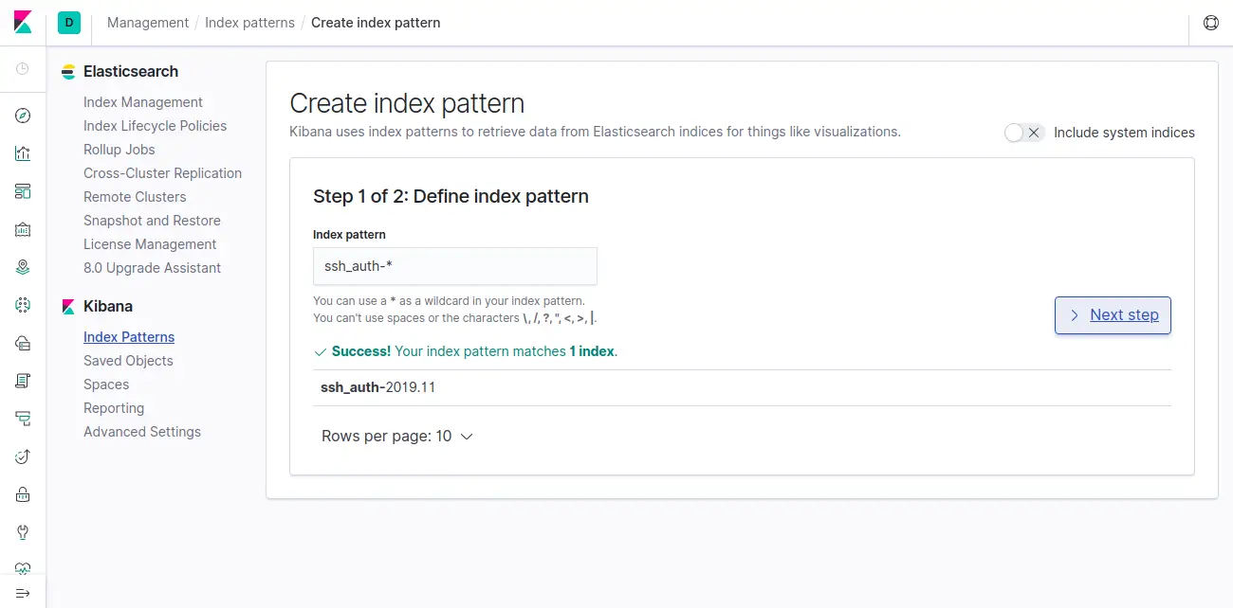Expand the side navigation bar
1233x608 pixels.
tap(23, 593)
